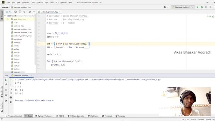Open Leetcode_problem_12.py in project tree
The height and width of the screenshot is (121, 215).
(x=23, y=33)
